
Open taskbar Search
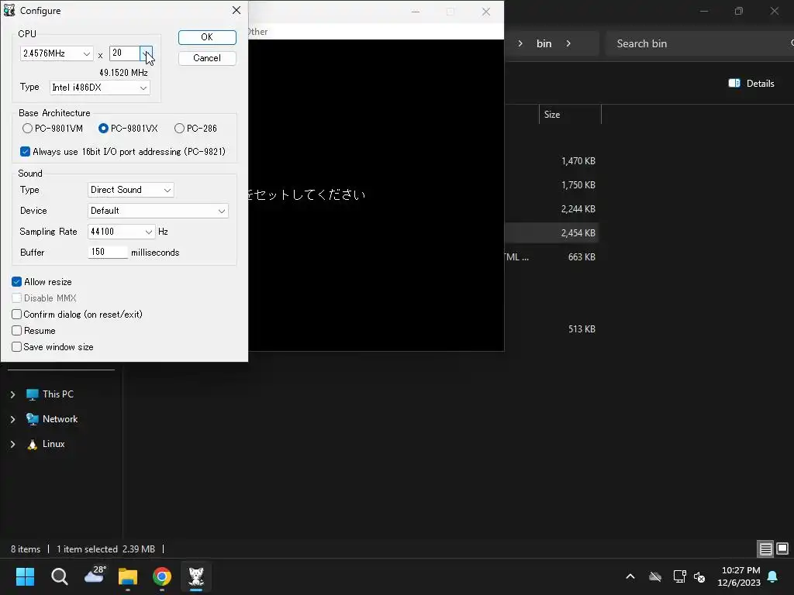tap(59, 576)
